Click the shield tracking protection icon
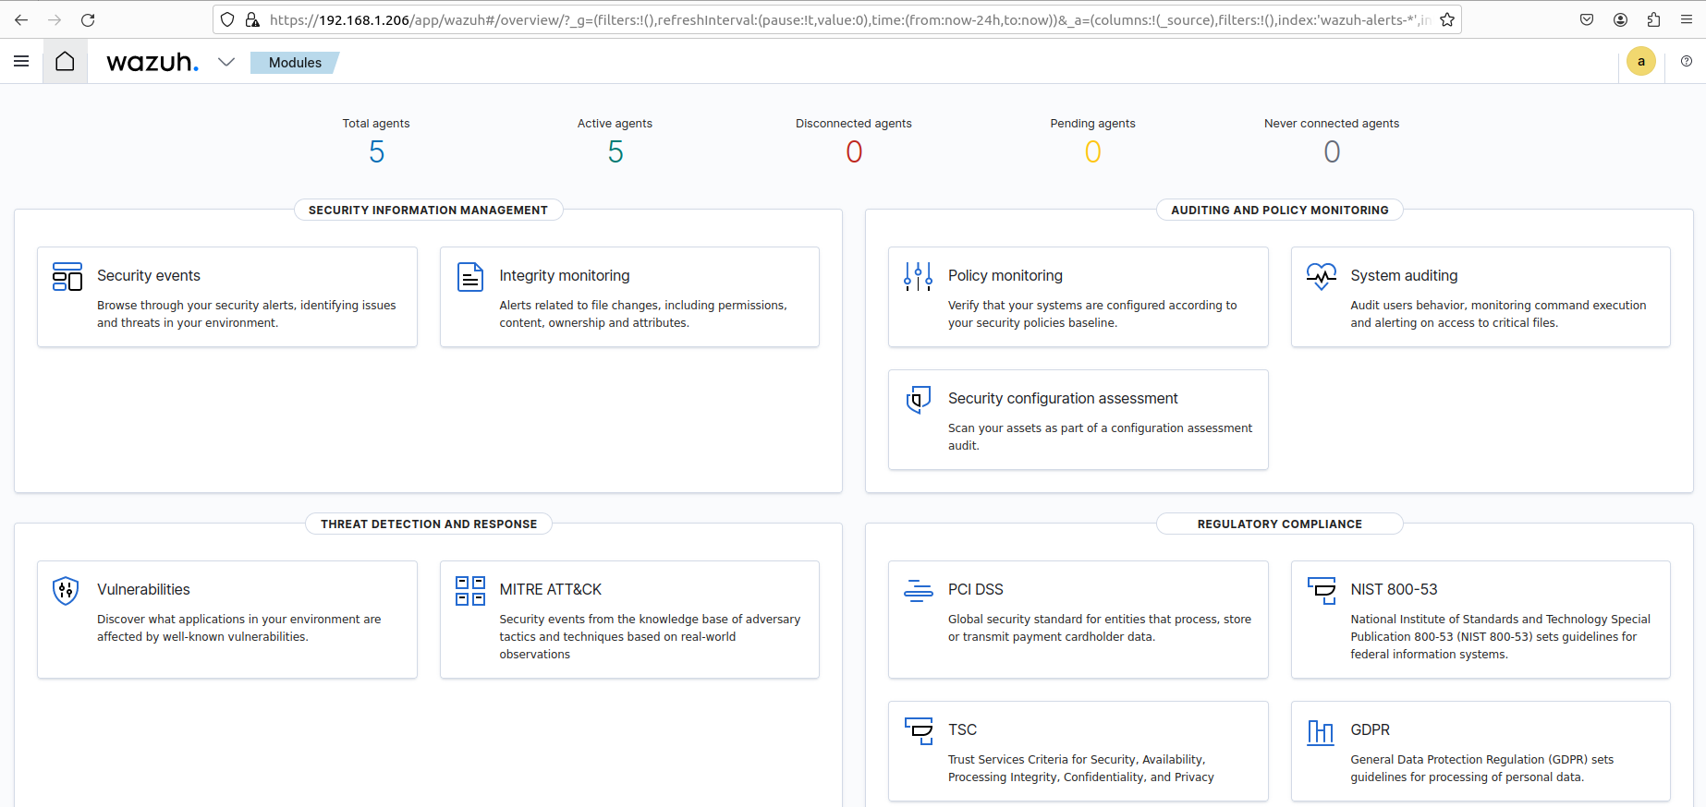The width and height of the screenshot is (1706, 807). (227, 19)
